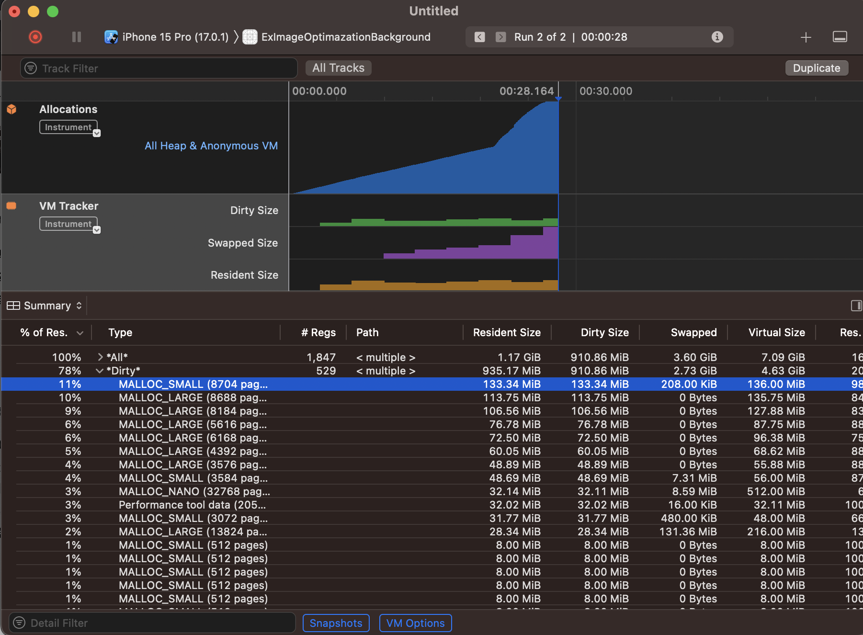This screenshot has height=635, width=863.
Task: Collapse the *Dirty* row disclosure arrow
Action: tap(100, 371)
